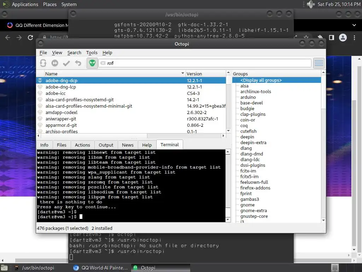
Task: Switch to the Actions tab
Action: [82, 145]
